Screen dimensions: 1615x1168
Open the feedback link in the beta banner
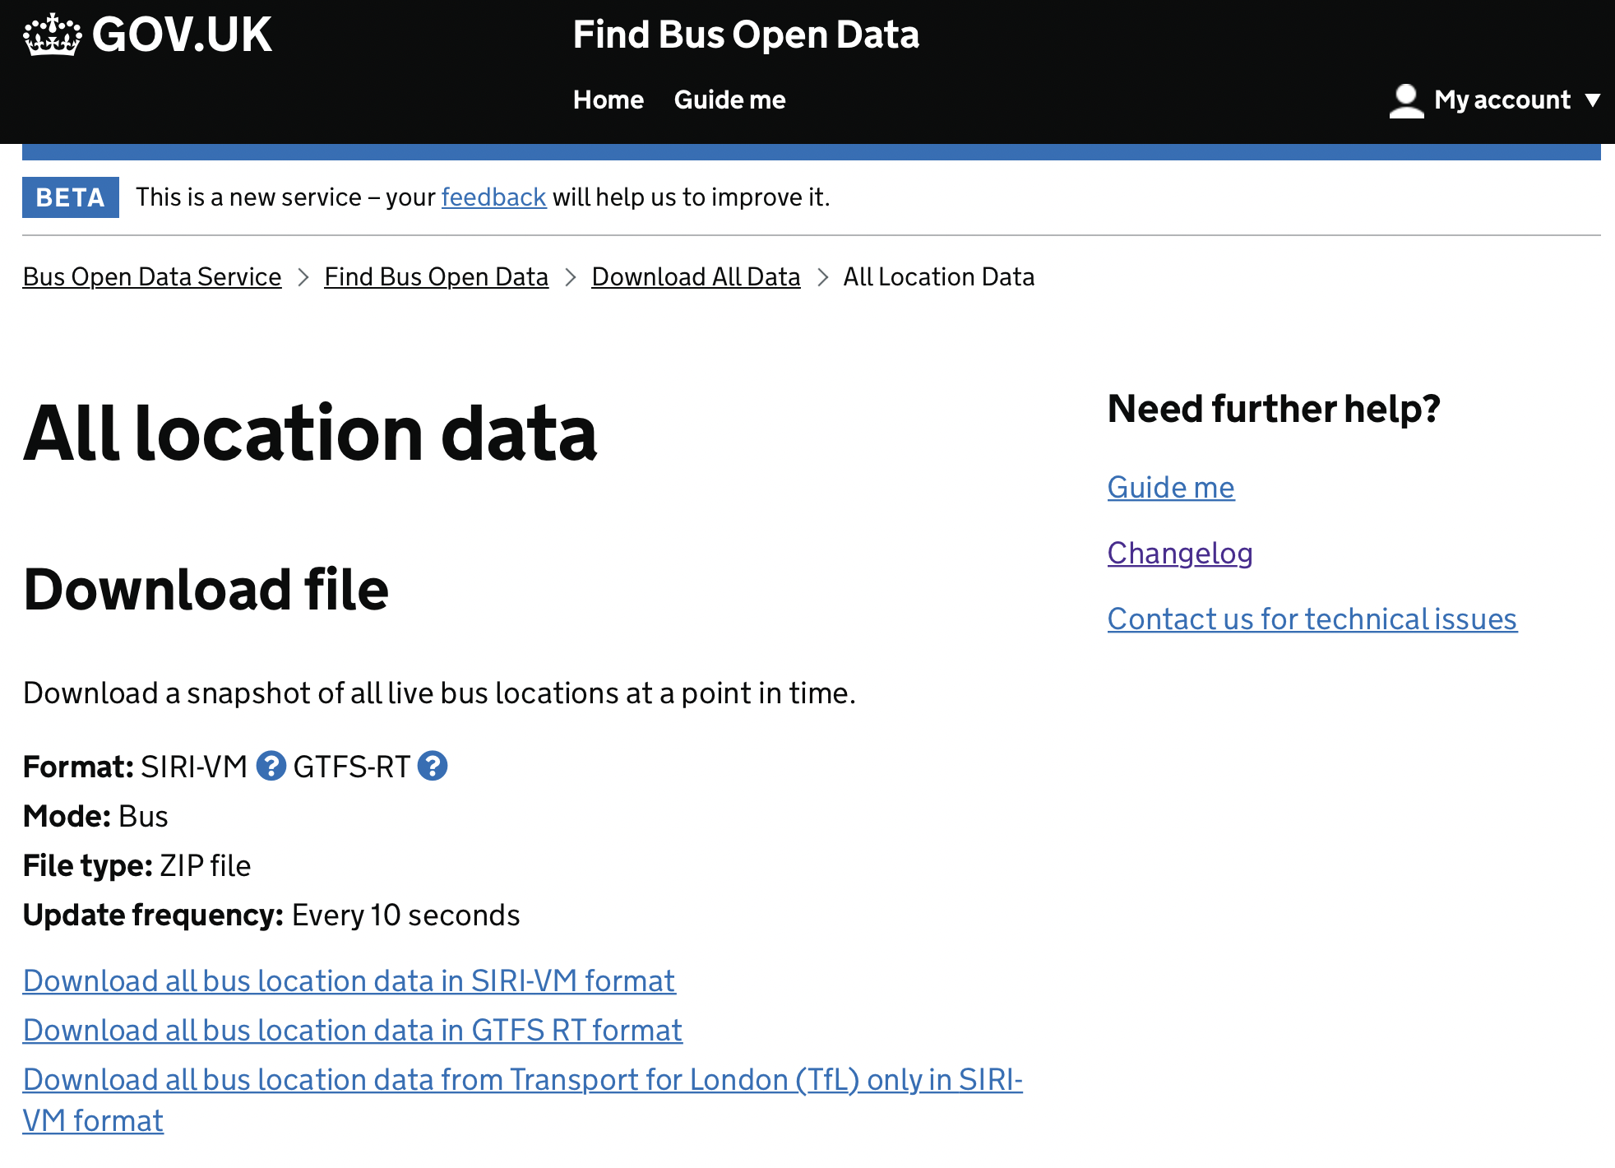click(x=493, y=197)
